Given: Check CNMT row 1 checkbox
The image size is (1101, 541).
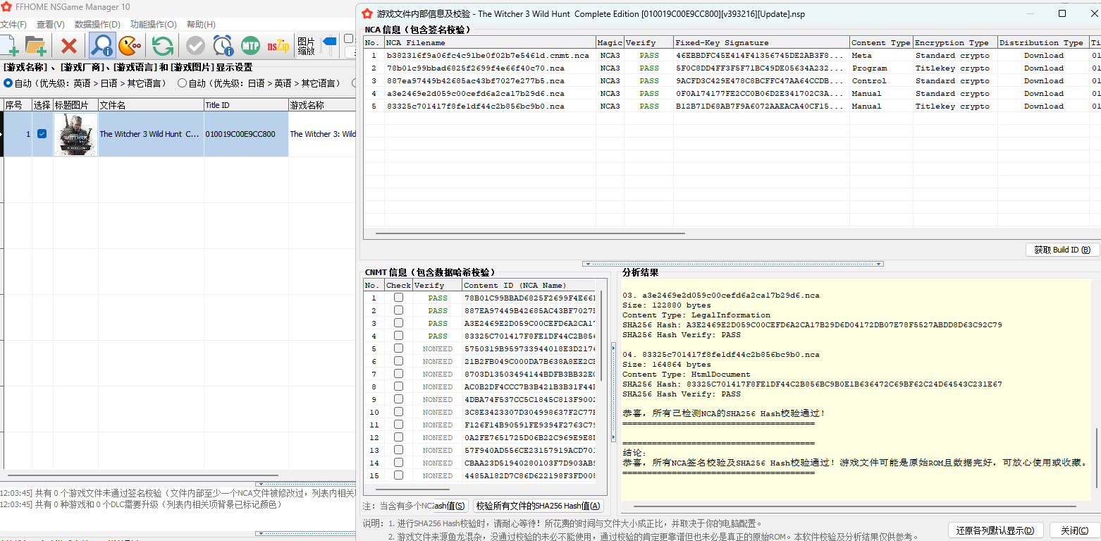Looking at the screenshot, I should [x=398, y=298].
